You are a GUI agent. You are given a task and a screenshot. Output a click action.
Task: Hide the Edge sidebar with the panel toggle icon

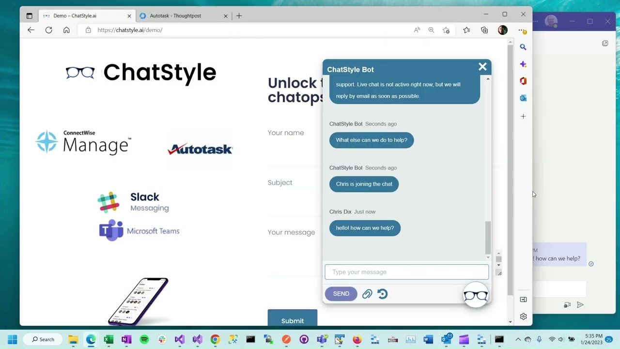(523, 300)
